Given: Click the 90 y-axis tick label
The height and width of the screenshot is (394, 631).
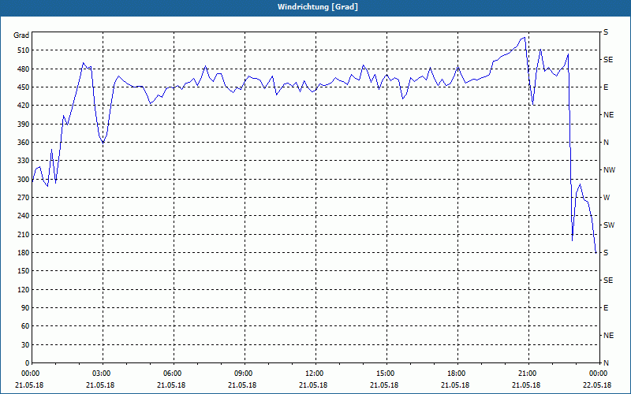Looking at the screenshot, I should pos(25,307).
